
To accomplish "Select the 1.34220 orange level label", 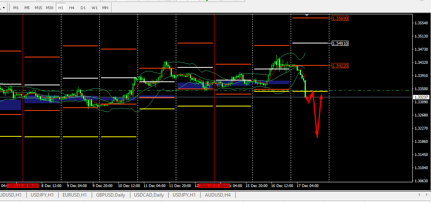I will pyautogui.click(x=340, y=66).
